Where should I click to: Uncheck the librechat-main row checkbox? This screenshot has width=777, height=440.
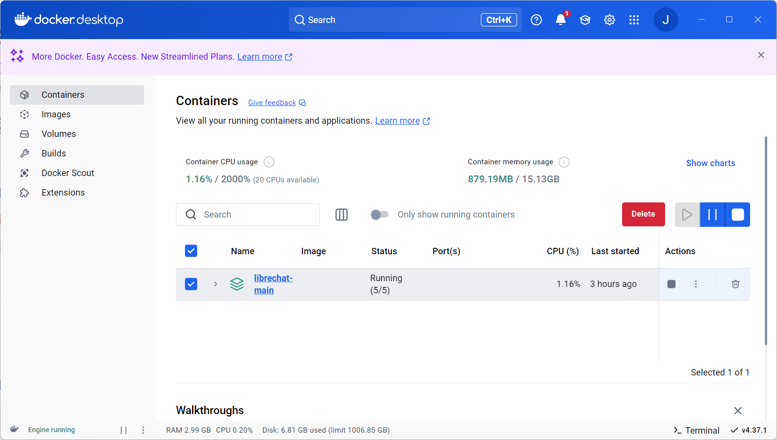coord(191,284)
